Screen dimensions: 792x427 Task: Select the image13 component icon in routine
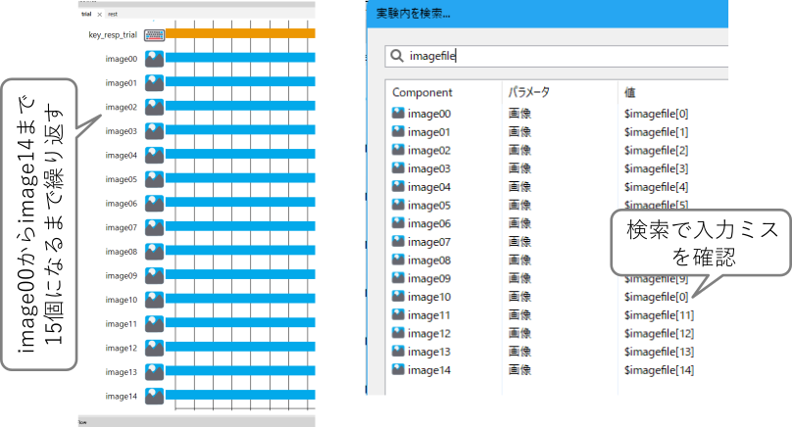click(154, 372)
